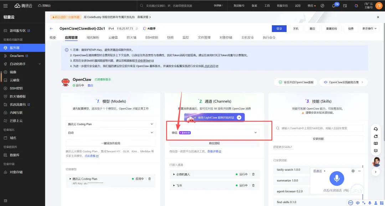
Task: Expand the 更多操作 dropdown
Action: [x=370, y=29]
